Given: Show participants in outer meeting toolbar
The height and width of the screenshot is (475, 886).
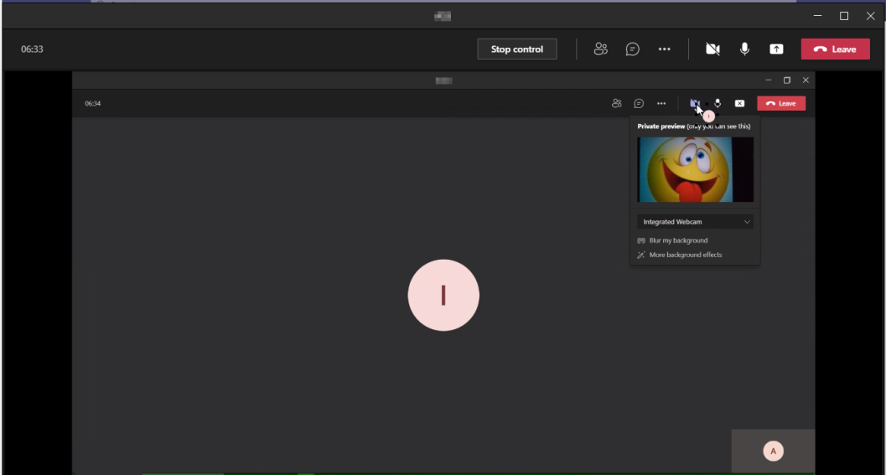Looking at the screenshot, I should click(x=601, y=49).
